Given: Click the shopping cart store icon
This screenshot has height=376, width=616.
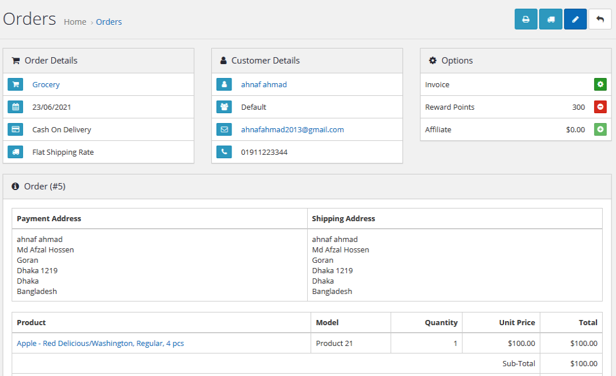Looking at the screenshot, I should coord(16,84).
